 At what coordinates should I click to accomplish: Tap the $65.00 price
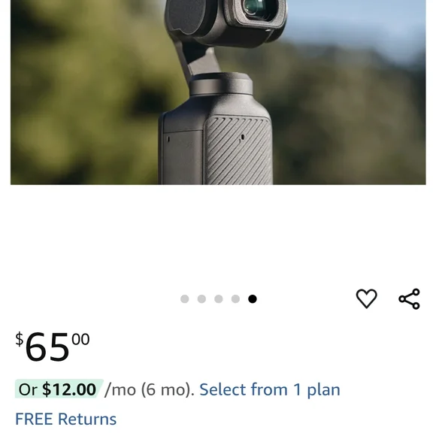point(53,347)
